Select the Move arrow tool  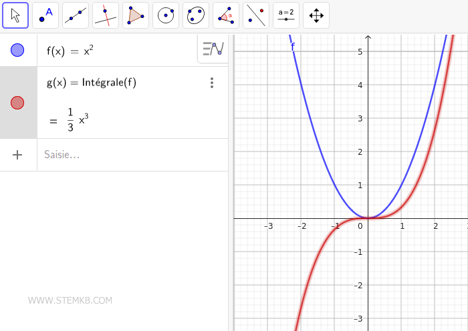(15, 15)
